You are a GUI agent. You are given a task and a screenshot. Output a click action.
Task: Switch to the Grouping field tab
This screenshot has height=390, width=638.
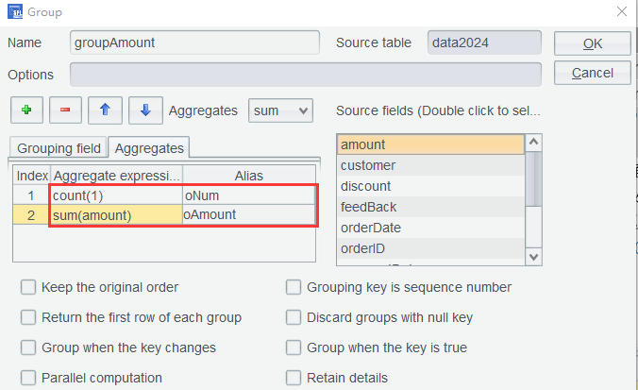pos(59,148)
